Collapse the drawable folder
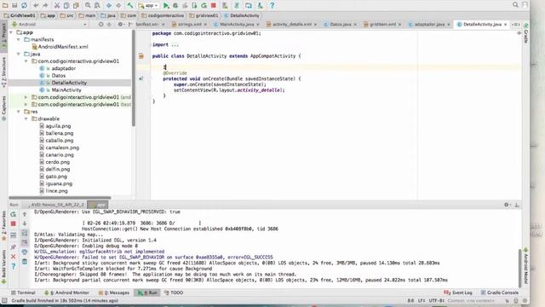The image size is (545, 307). click(26, 119)
